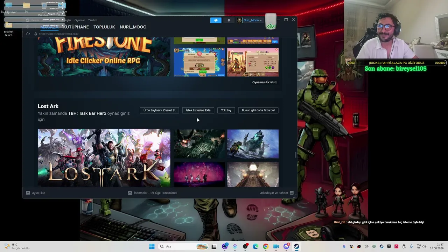View Firestone blue map screenshot
This screenshot has width=448, height=252.
pos(199,62)
